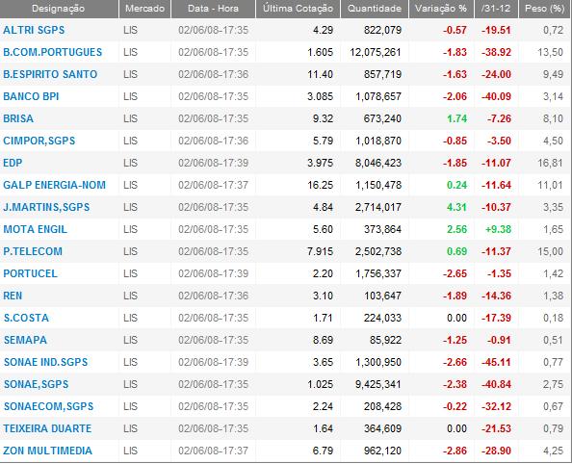Screen dimensions: 572x464
Task: Select the 1.74 variation value
Action: (456, 118)
